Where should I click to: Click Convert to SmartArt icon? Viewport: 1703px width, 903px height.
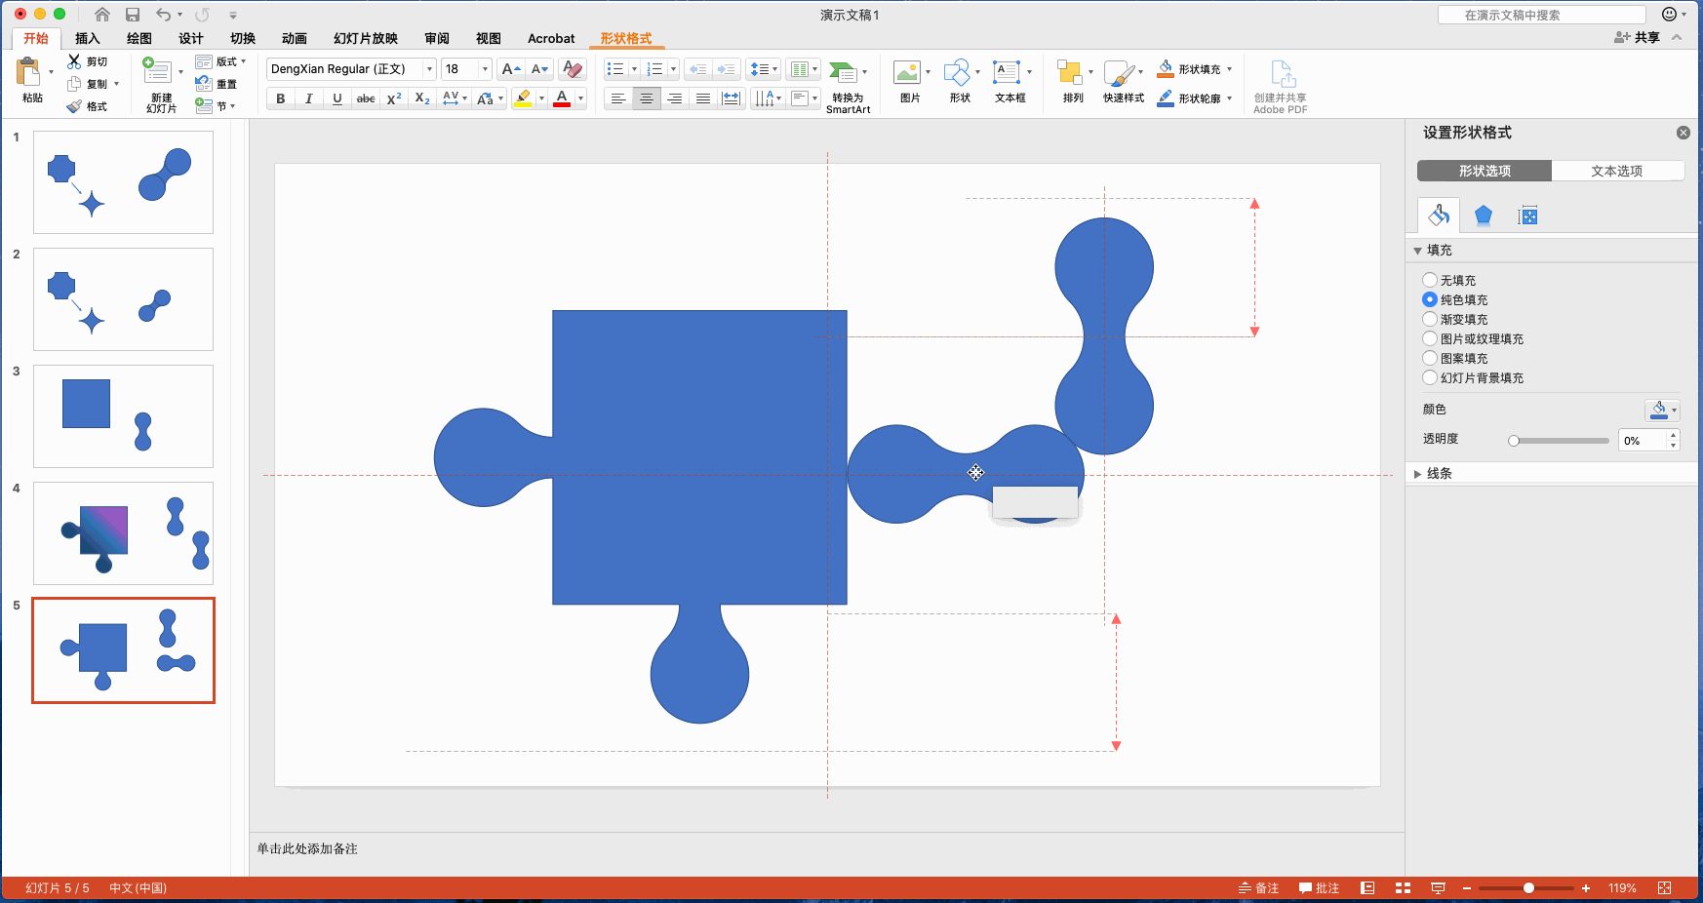845,73
